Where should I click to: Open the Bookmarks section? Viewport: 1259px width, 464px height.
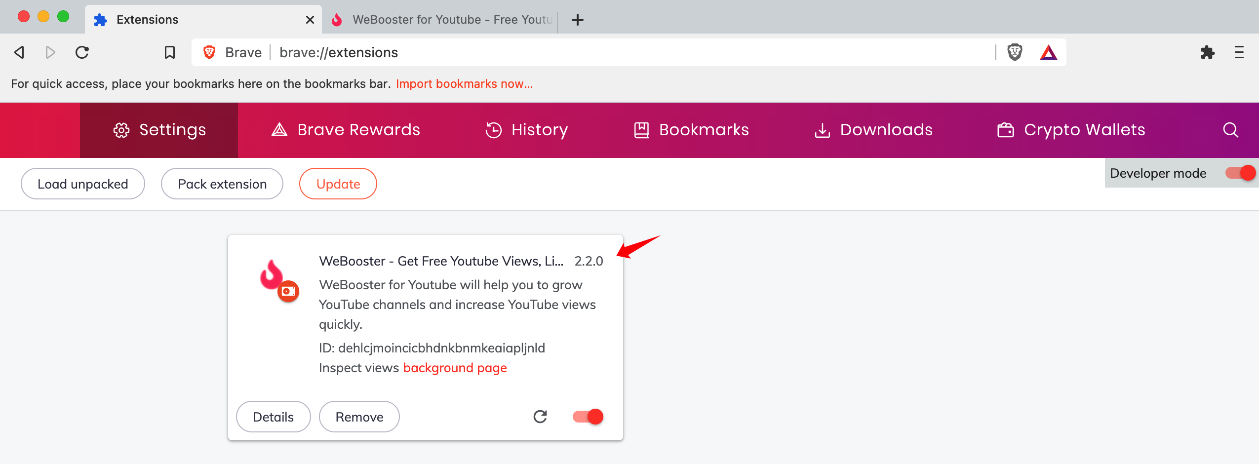pos(691,130)
